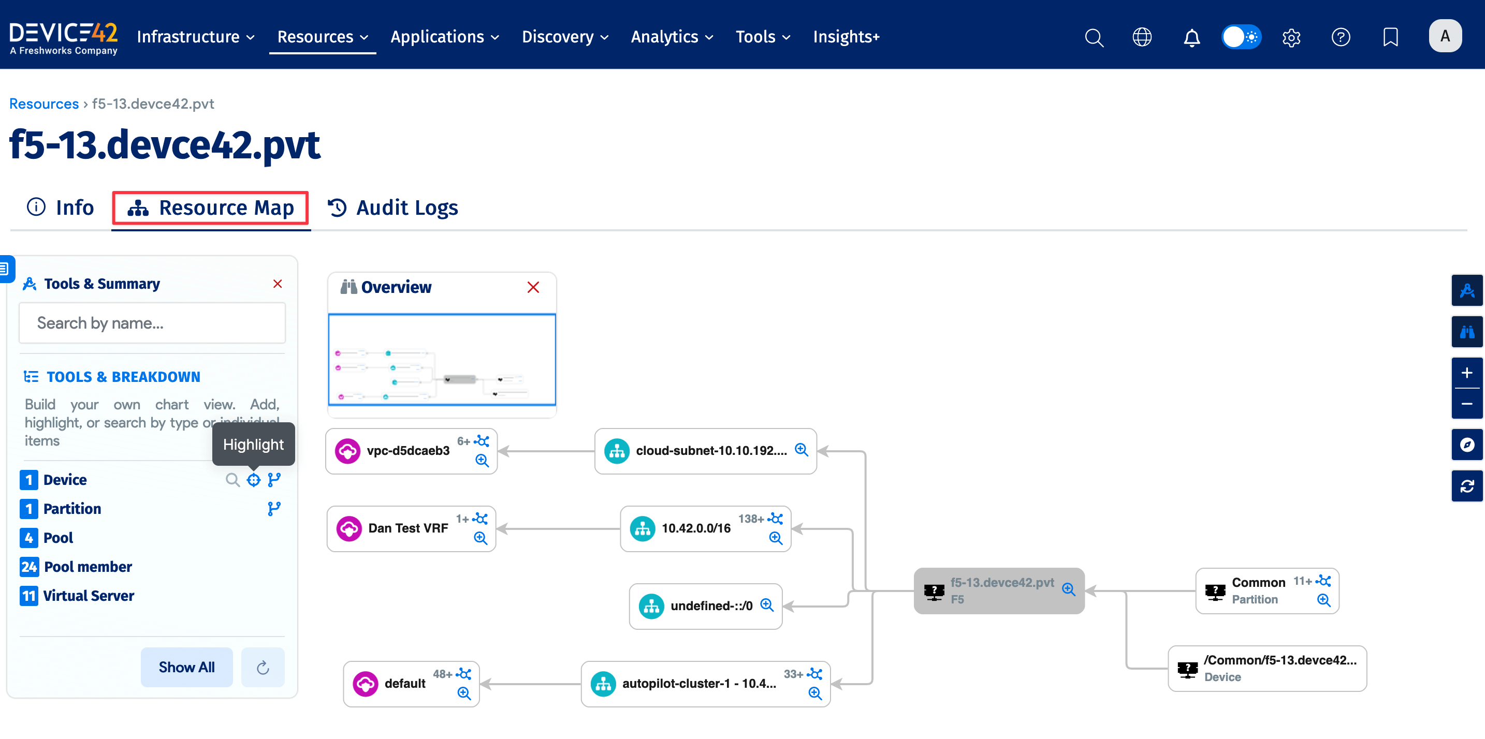Highlight Device items using the target icon

[x=254, y=479]
